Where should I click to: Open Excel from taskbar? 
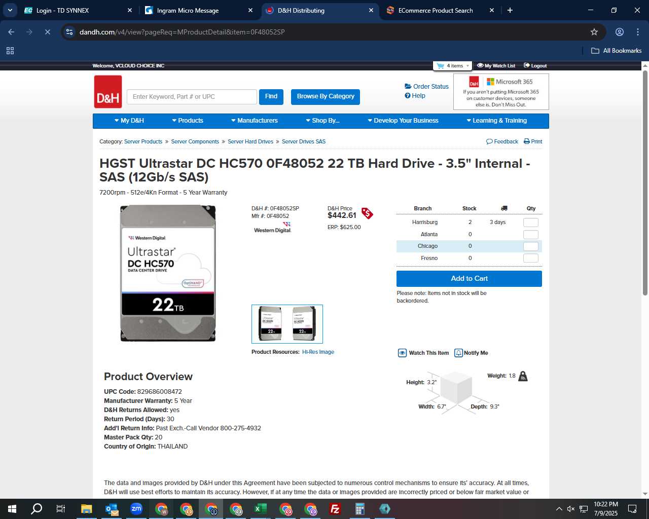click(x=261, y=509)
